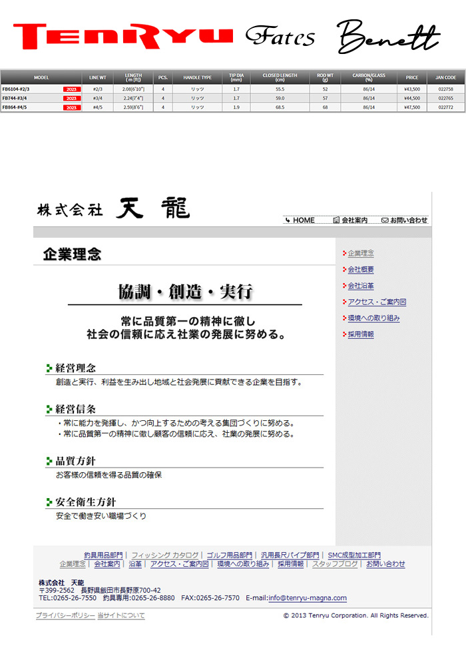The image size is (466, 666).
Task: Open お問い合わせ in the top navigation
Action: [x=409, y=220]
